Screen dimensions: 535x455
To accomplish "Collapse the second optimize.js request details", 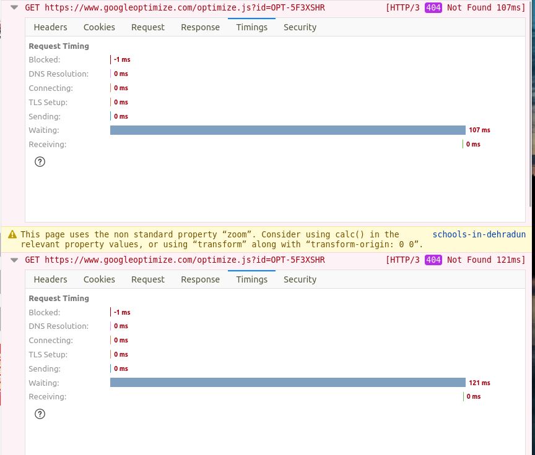I will click(x=14, y=260).
